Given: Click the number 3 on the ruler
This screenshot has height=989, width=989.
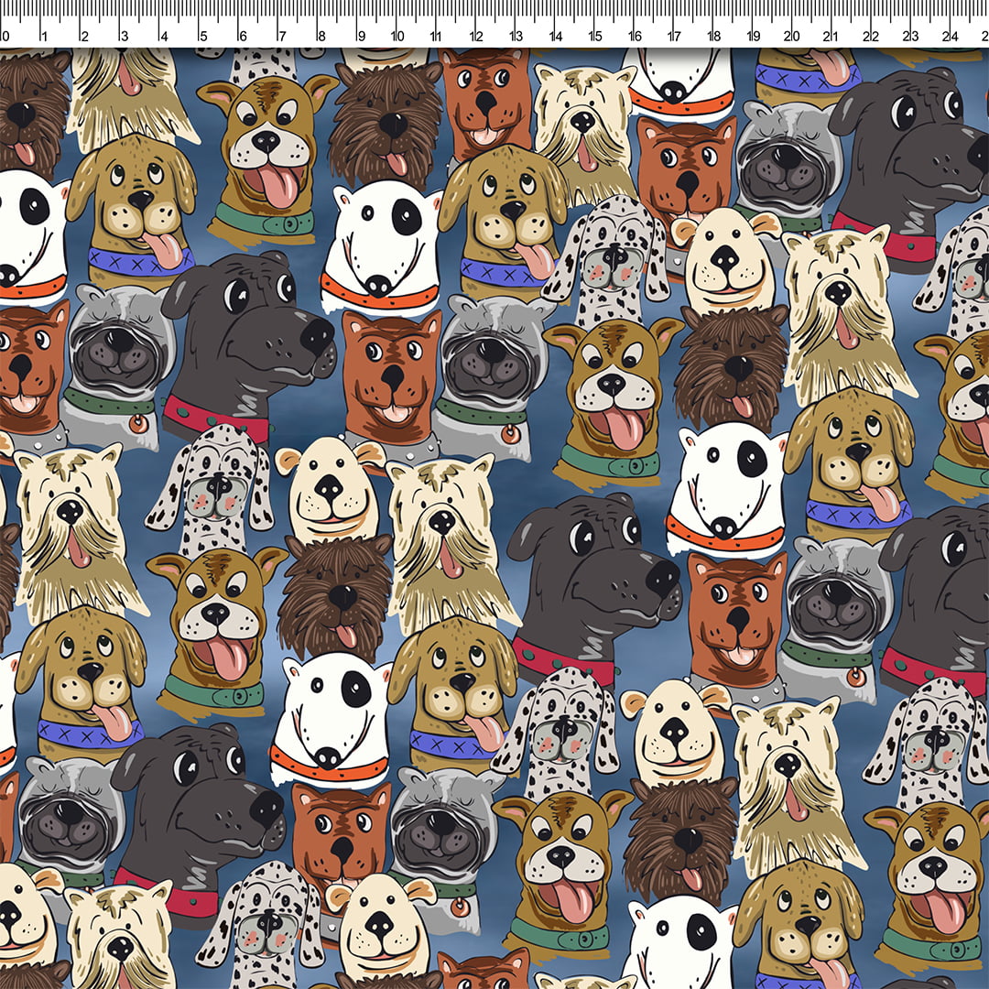Looking at the screenshot, I should 124,36.
